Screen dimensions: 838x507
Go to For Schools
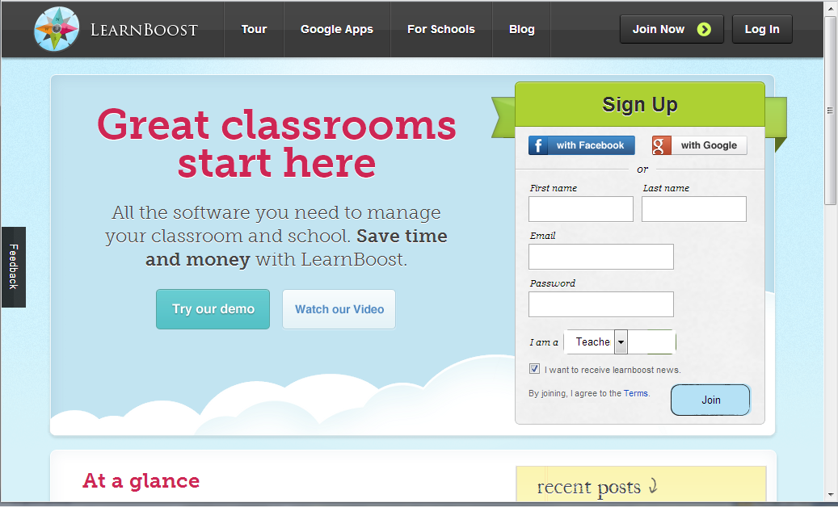pyautogui.click(x=441, y=29)
